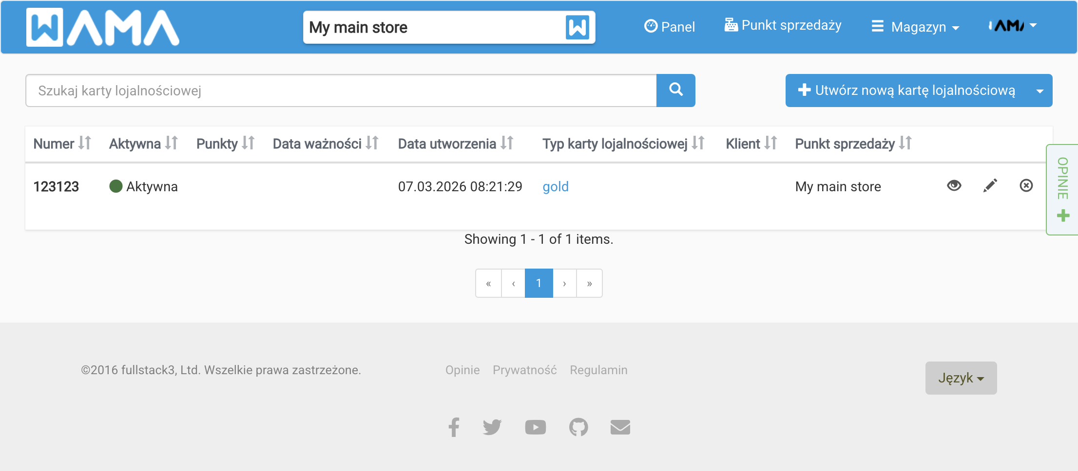Click the My main store selector field
The image size is (1078, 471).
coord(449,27)
